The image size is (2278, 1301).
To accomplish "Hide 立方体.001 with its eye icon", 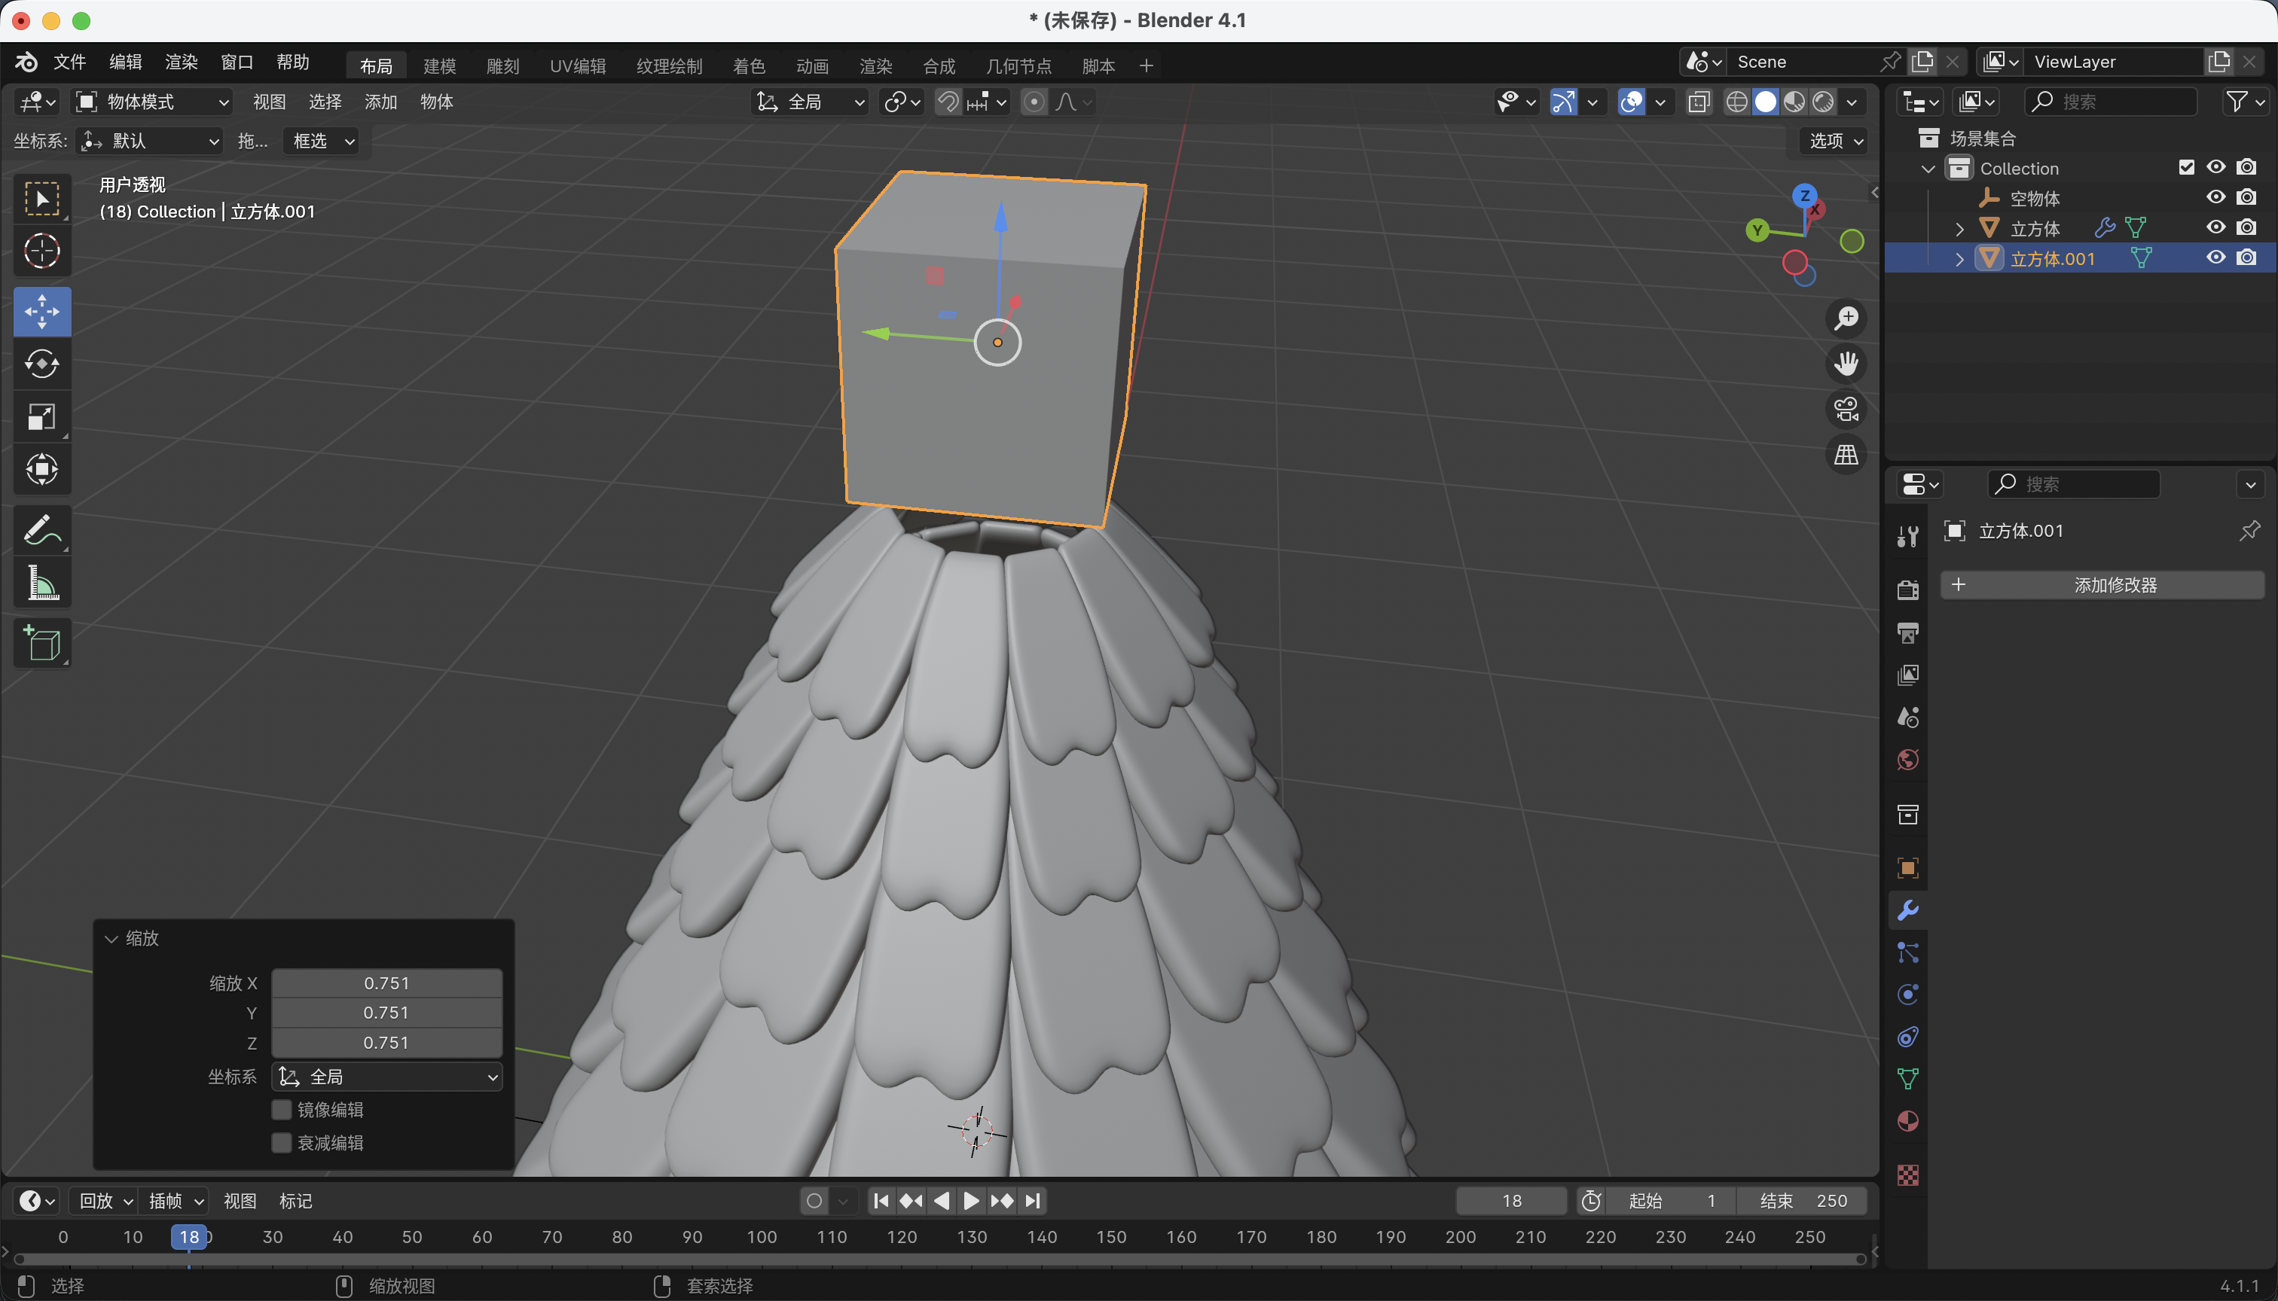I will [x=2215, y=258].
